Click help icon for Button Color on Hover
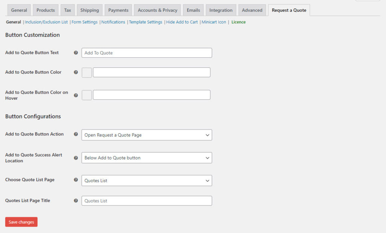 [76, 95]
